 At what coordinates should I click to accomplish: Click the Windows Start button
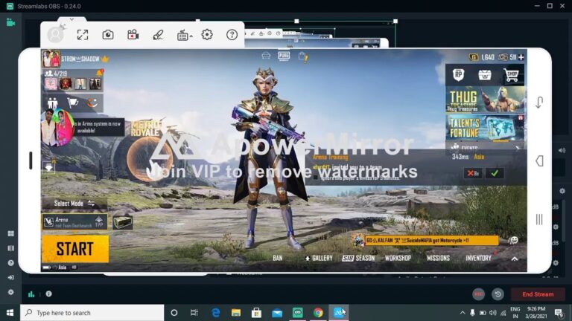coord(10,313)
